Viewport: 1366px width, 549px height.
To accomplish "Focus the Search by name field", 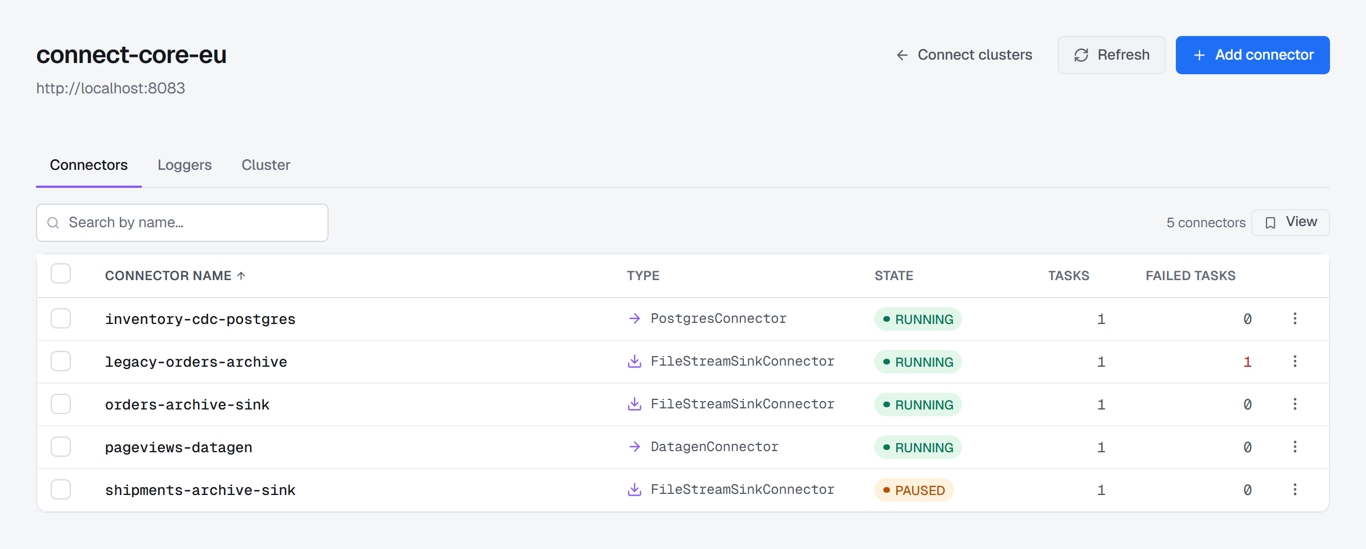I will point(182,223).
